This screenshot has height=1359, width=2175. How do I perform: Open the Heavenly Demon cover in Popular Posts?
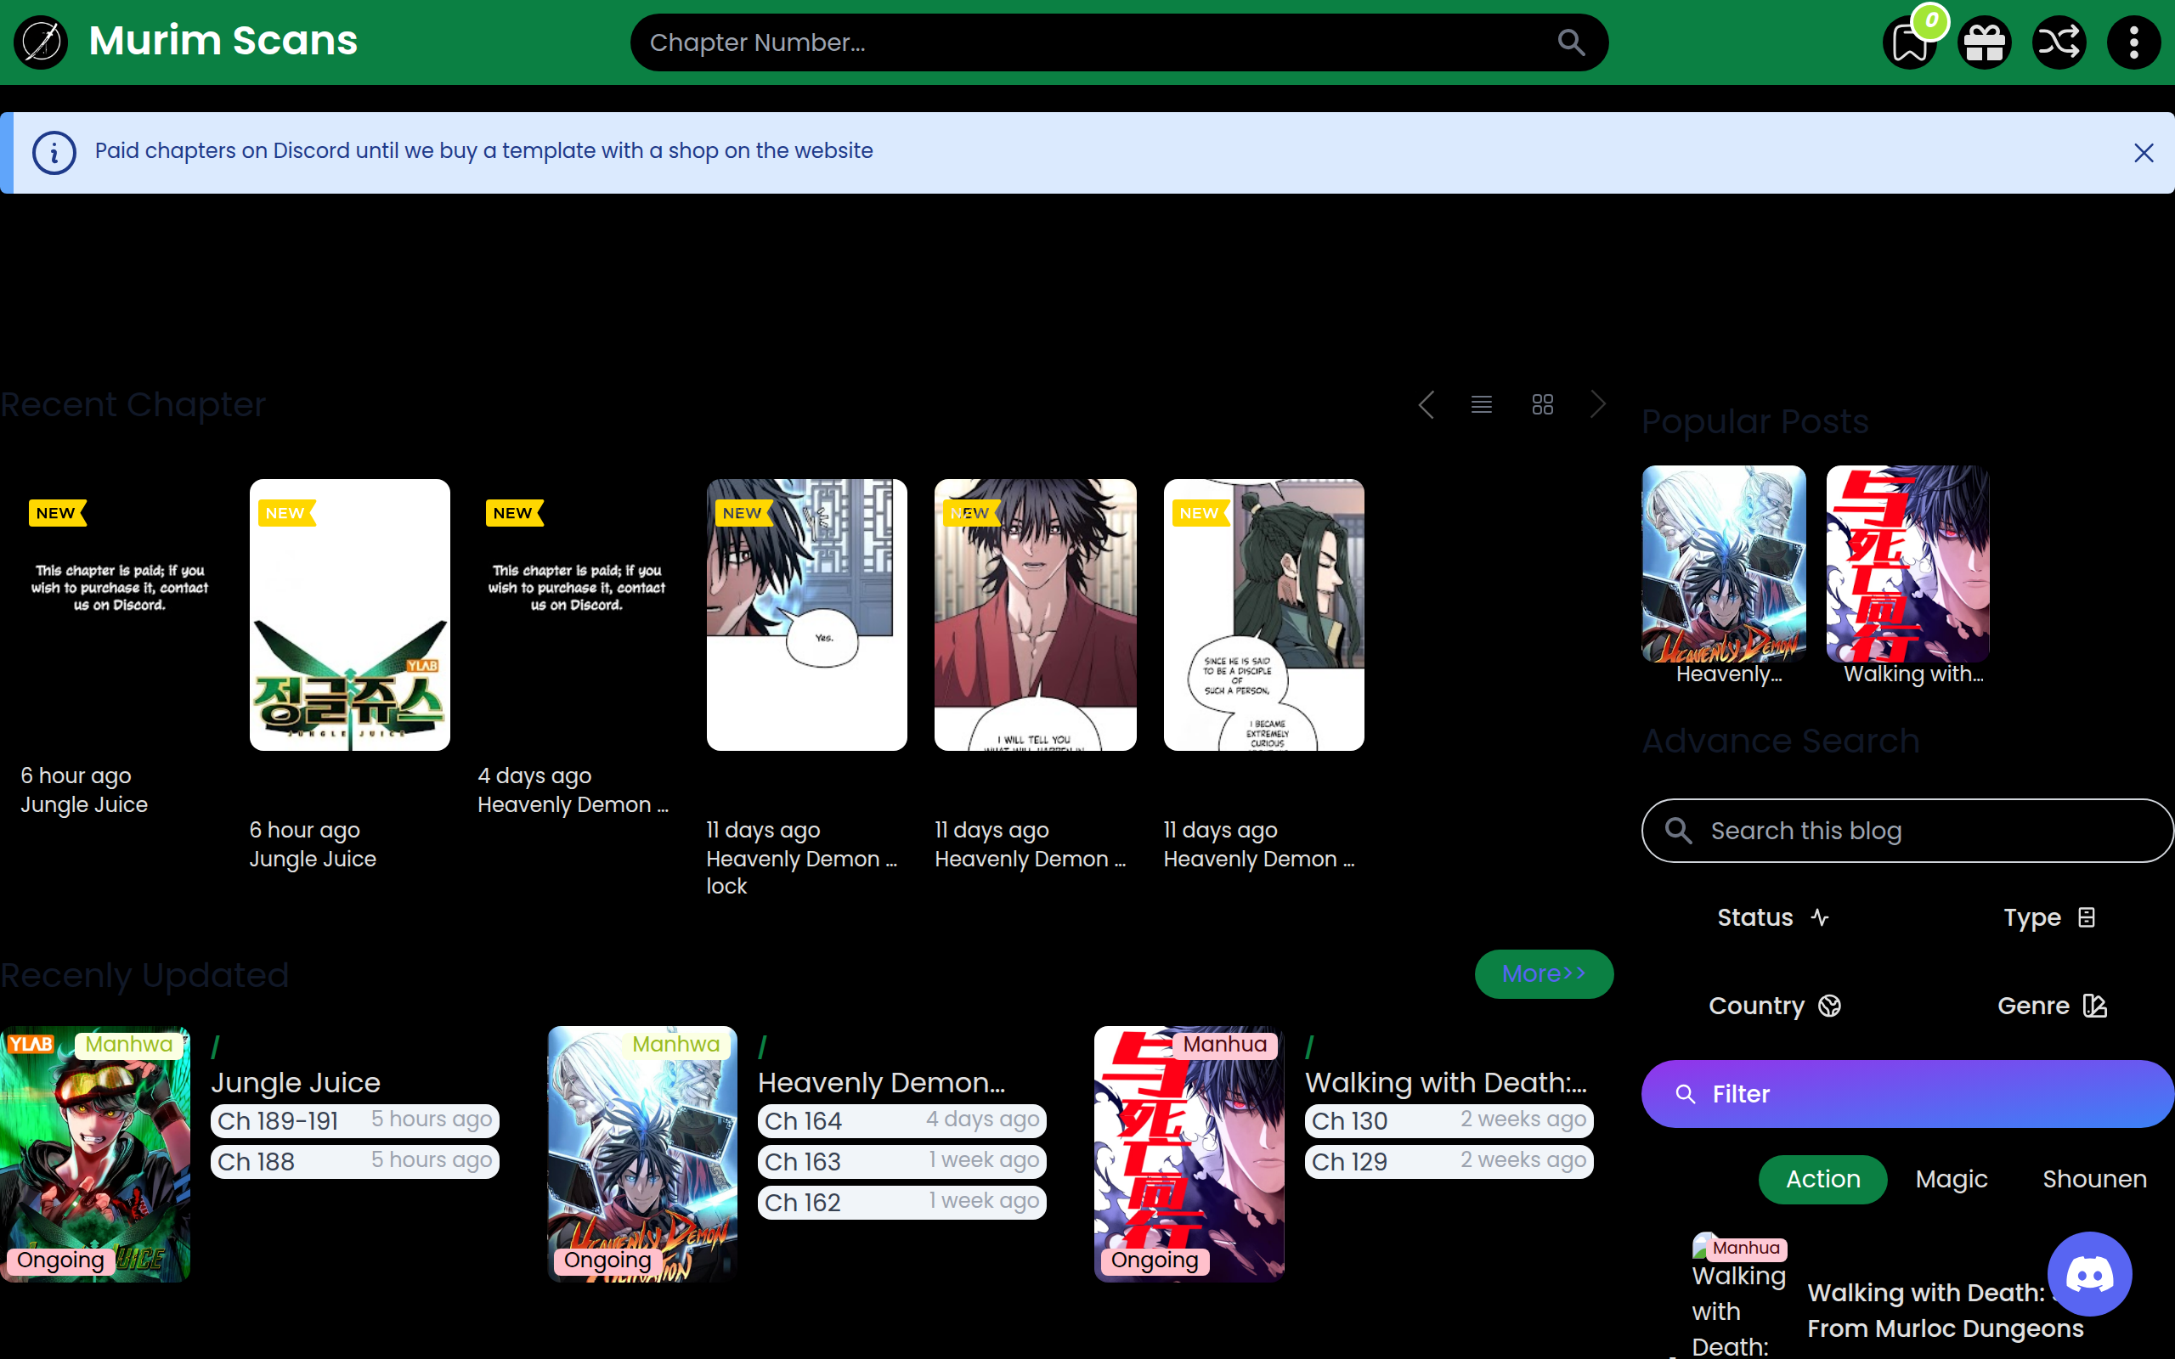tap(1724, 563)
